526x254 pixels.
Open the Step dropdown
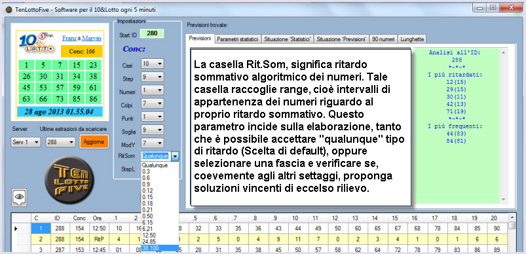click(153, 77)
